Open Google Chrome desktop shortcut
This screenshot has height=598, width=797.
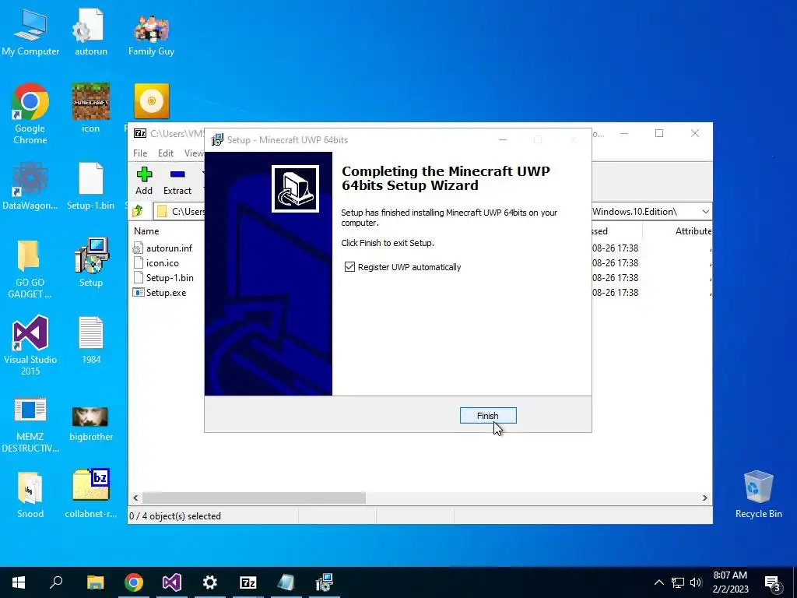pyautogui.click(x=30, y=114)
